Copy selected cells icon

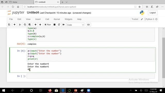click(25, 25)
